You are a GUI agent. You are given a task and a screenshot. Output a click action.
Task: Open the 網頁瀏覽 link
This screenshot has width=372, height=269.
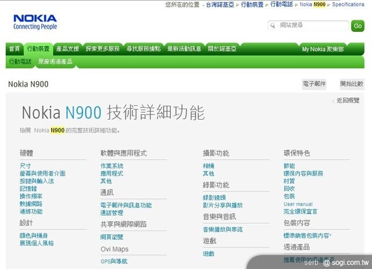(x=112, y=237)
